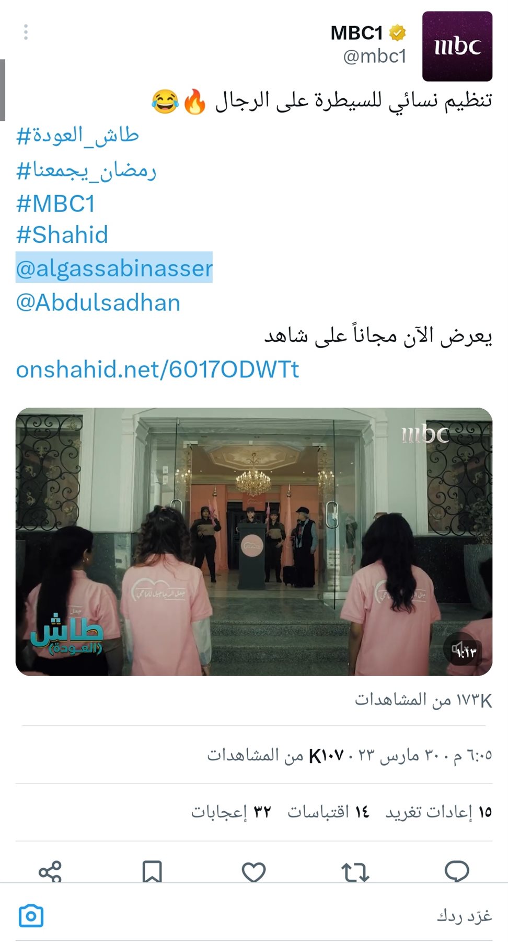The image size is (508, 942).
Task: Open the onshahid.net link
Action: pos(157,369)
